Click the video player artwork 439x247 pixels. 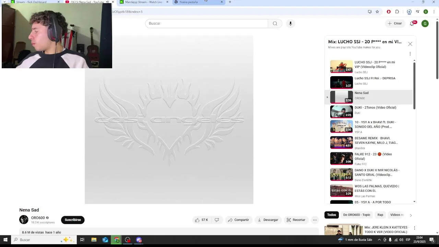tap(169, 120)
